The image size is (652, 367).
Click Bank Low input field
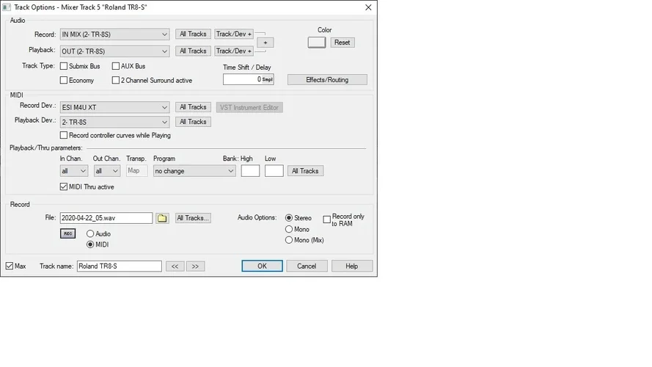coord(274,171)
